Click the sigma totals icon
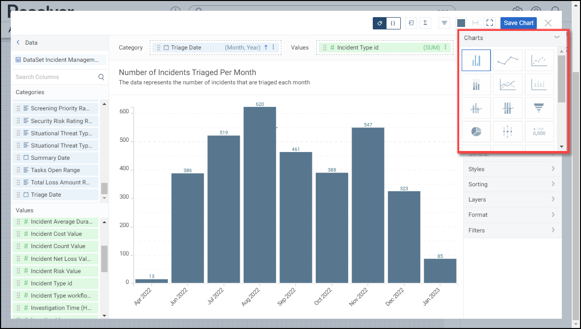581x329 pixels. (x=425, y=23)
